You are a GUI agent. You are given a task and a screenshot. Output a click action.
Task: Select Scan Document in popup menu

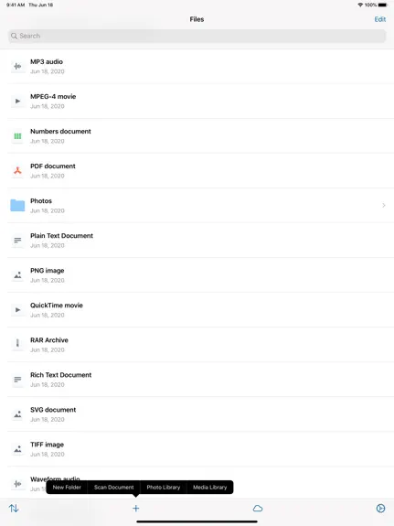pyautogui.click(x=113, y=487)
